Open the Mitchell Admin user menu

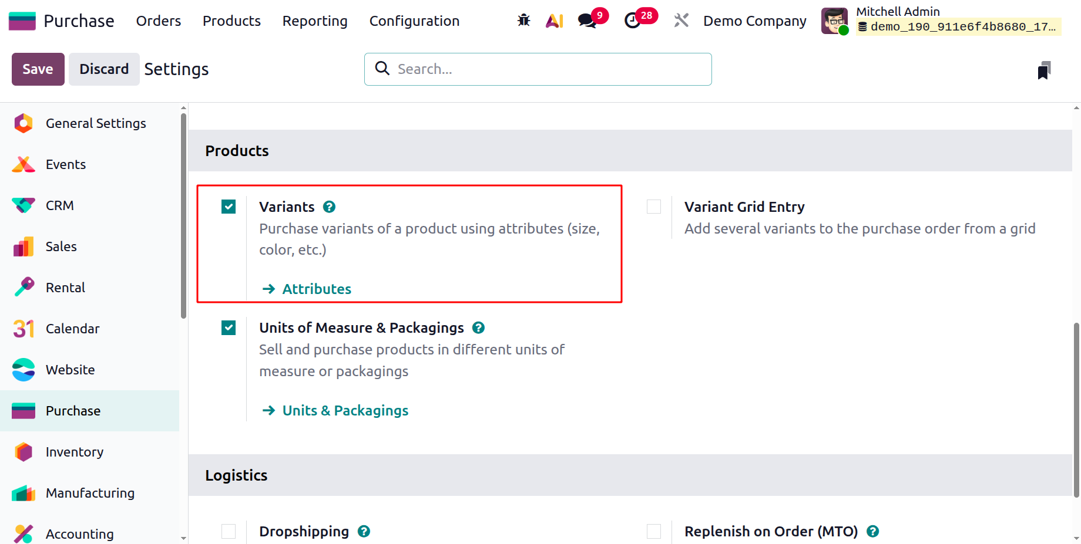898,12
